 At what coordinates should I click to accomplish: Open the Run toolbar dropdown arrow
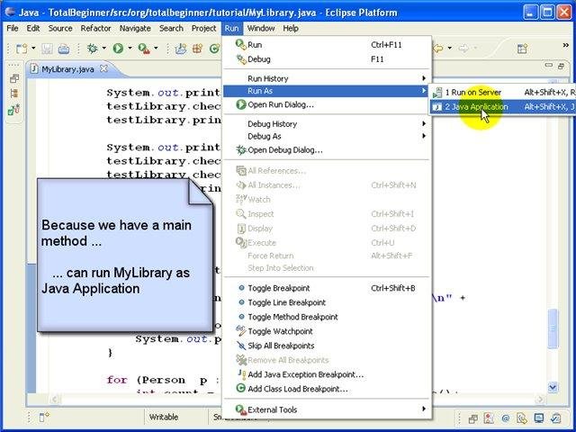coord(130,48)
